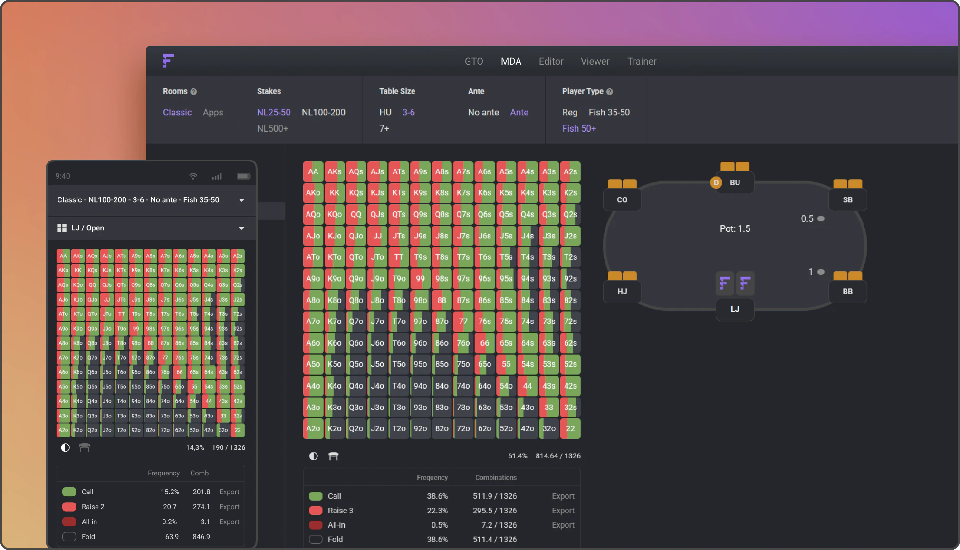Click the mobile signal bars icon
This screenshot has height=550, width=960.
pos(217,176)
